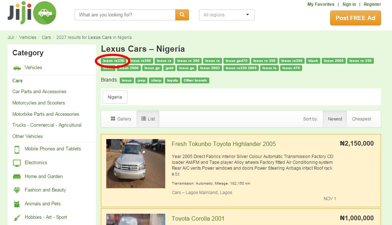
Task: Open Motorbike Parts and Accessories category
Action: (46, 114)
